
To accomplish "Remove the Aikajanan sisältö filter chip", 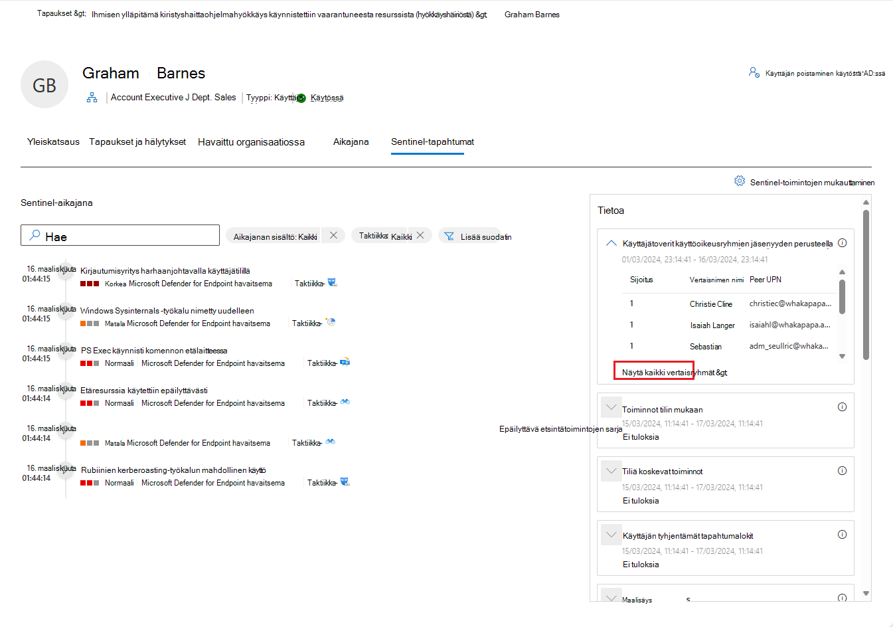I will pyautogui.click(x=333, y=236).
